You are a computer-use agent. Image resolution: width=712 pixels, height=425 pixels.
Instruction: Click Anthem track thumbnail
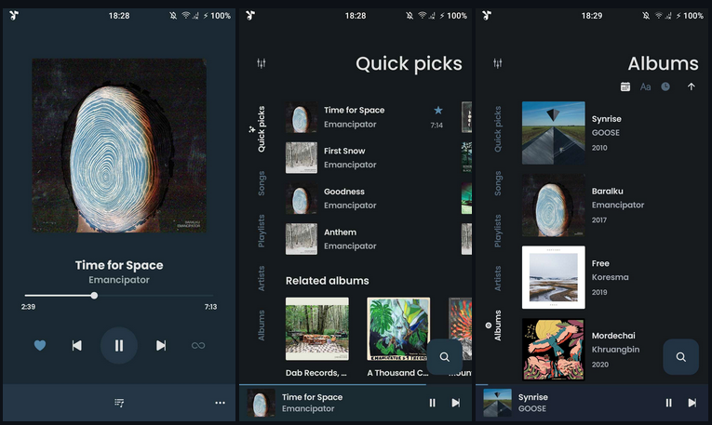pyautogui.click(x=301, y=239)
